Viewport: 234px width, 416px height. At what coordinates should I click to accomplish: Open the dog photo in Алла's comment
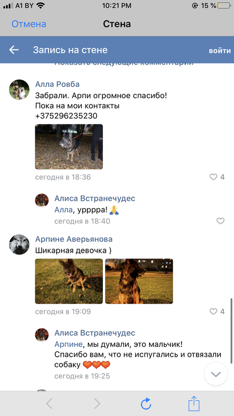click(x=69, y=147)
